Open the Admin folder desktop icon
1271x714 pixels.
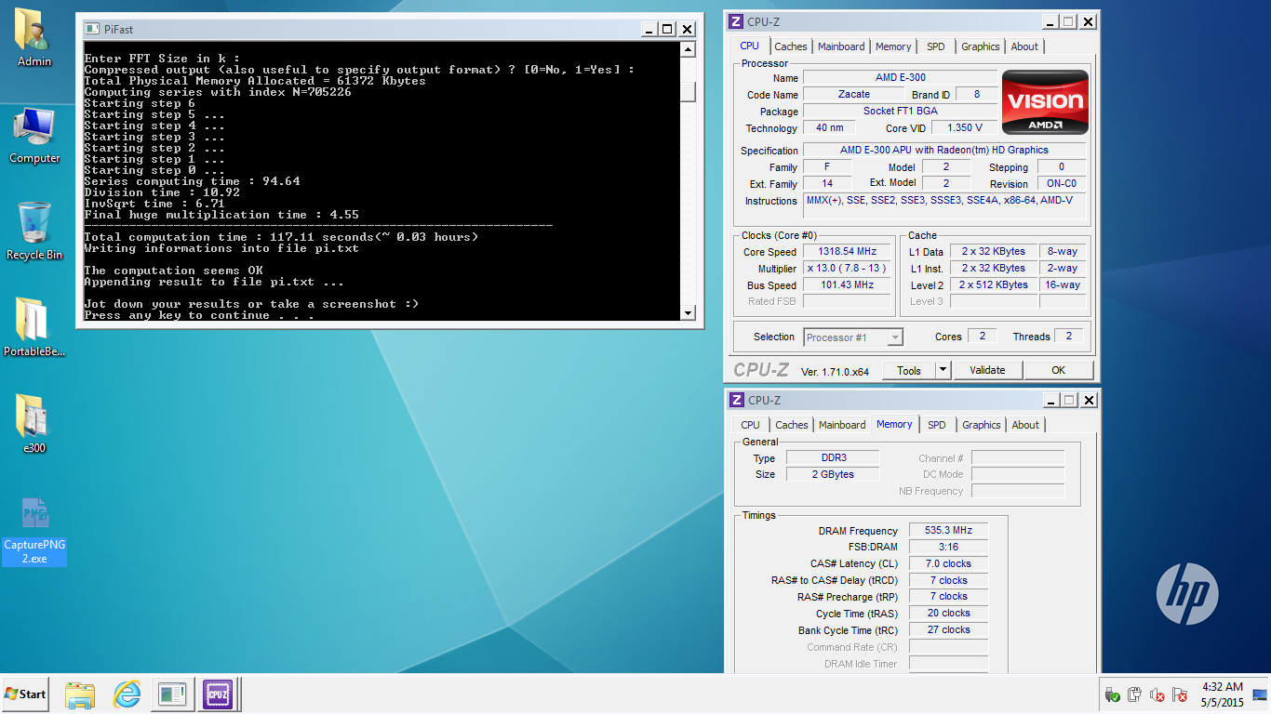[34, 37]
